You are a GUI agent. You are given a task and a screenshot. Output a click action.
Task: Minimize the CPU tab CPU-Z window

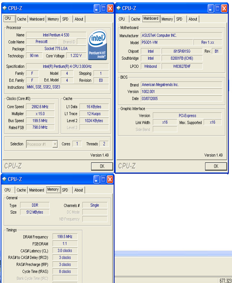(96, 8)
